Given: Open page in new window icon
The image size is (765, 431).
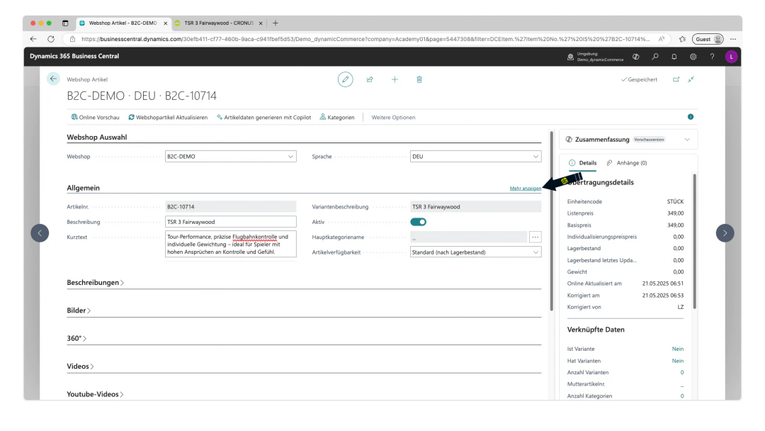Looking at the screenshot, I should click(x=676, y=79).
